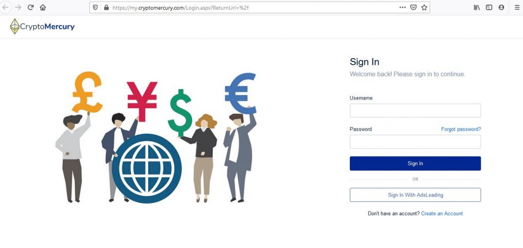The image size is (523, 248).
Task: View site security via the padlock icon
Action: (106, 7)
